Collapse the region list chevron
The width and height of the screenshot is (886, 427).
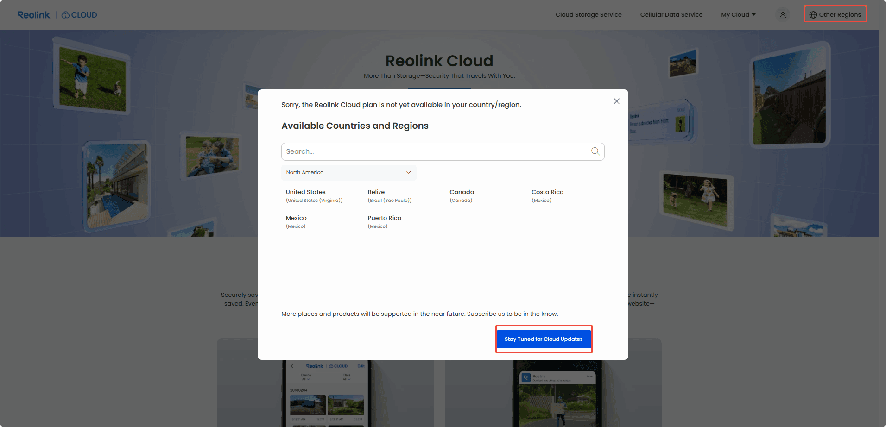pos(408,172)
